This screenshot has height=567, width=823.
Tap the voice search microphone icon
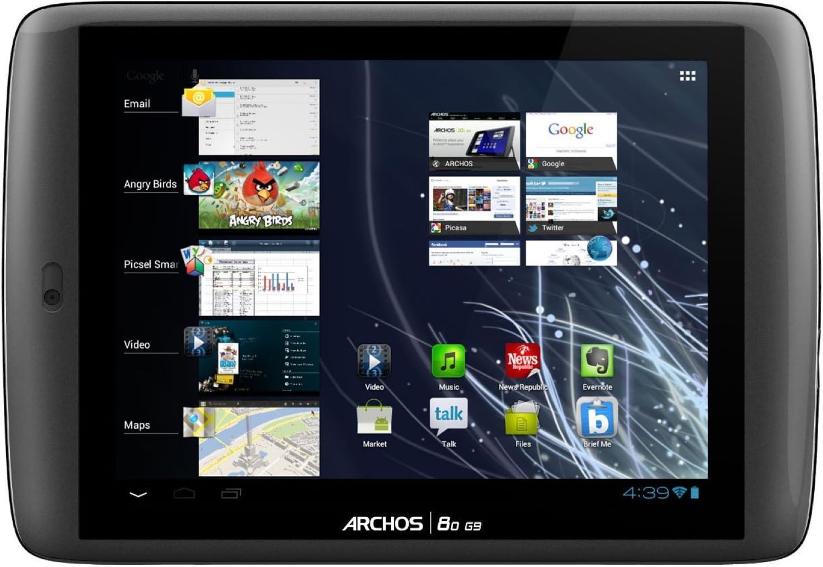point(194,75)
